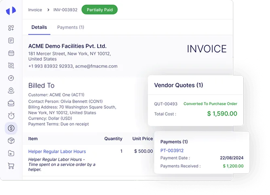Image resolution: width=270 pixels, height=195 pixels.
Task: Click the Partially Paid status badge
Action: [x=99, y=10]
